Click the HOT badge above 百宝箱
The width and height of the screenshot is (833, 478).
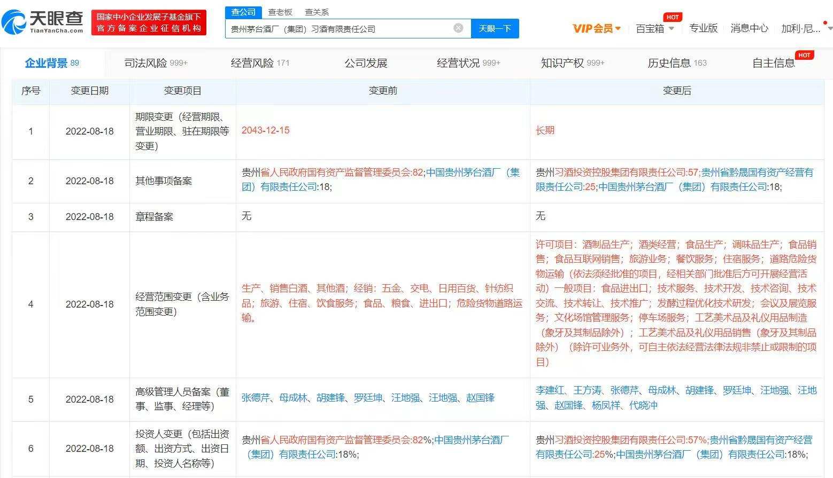point(673,17)
